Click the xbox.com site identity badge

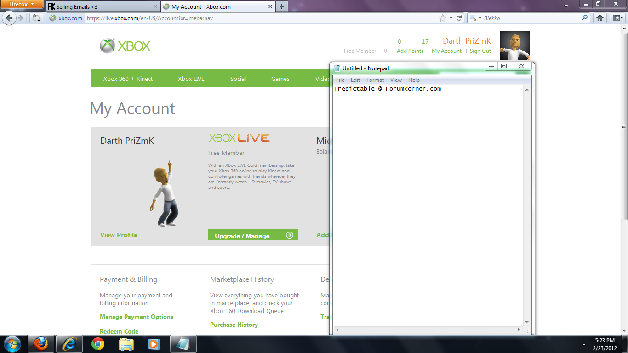coord(66,18)
